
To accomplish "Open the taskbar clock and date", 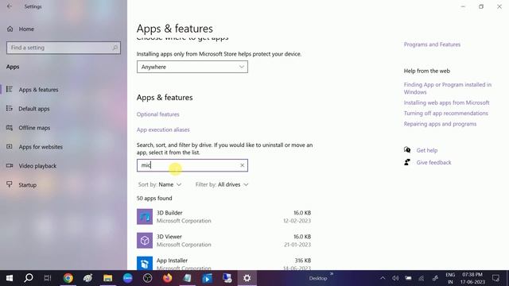I will (472, 278).
